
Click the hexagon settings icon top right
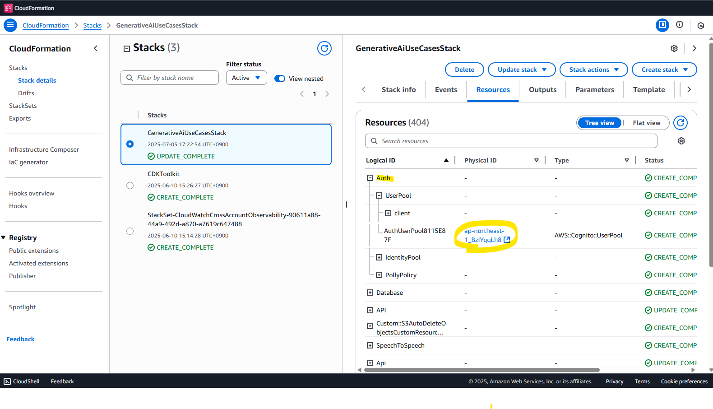(x=701, y=26)
